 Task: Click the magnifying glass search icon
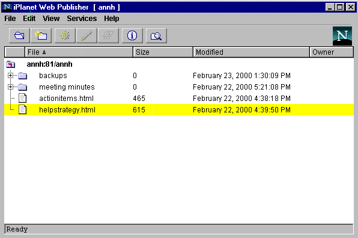pos(156,35)
